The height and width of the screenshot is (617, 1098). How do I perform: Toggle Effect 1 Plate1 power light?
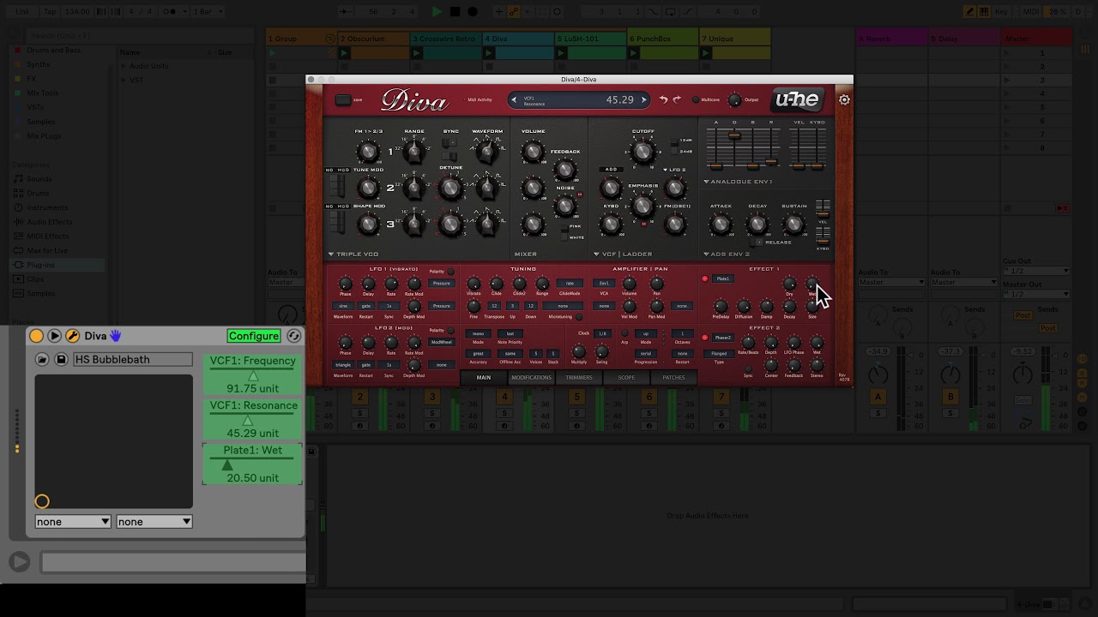pyautogui.click(x=705, y=279)
